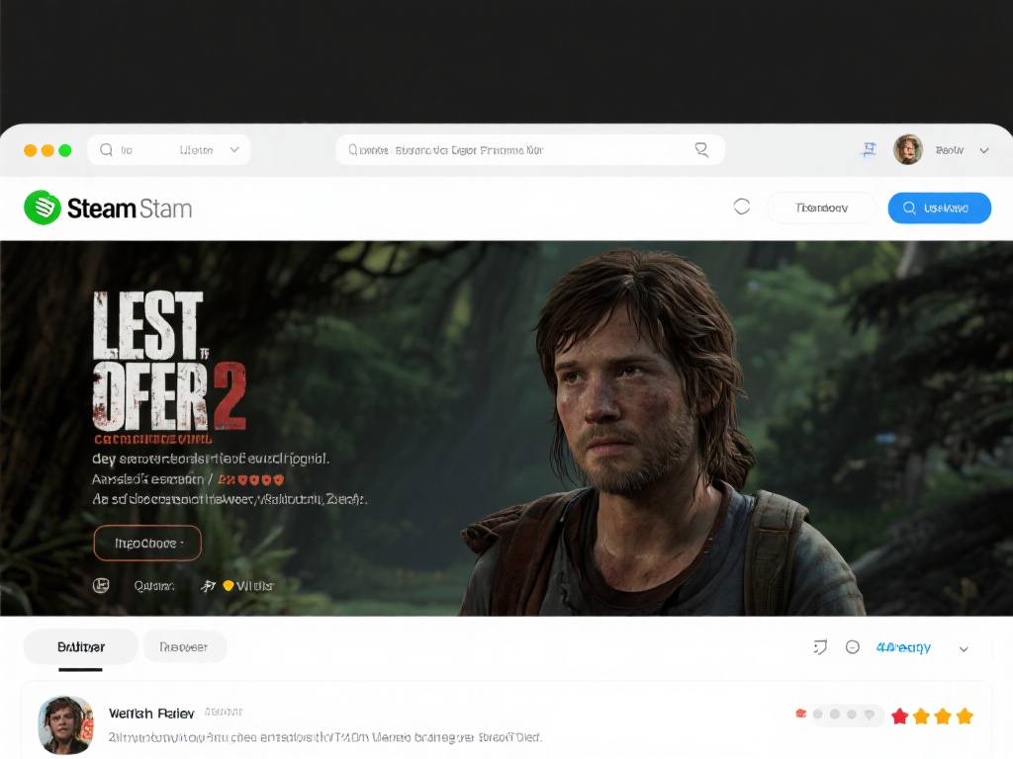Select the Overview tab above the reviews
Viewport: 1013px width, 759px height.
click(x=80, y=646)
